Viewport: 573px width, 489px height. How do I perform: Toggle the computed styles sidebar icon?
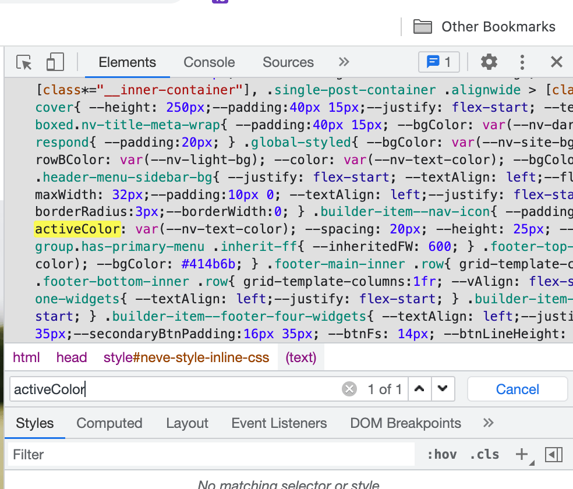pos(554,455)
